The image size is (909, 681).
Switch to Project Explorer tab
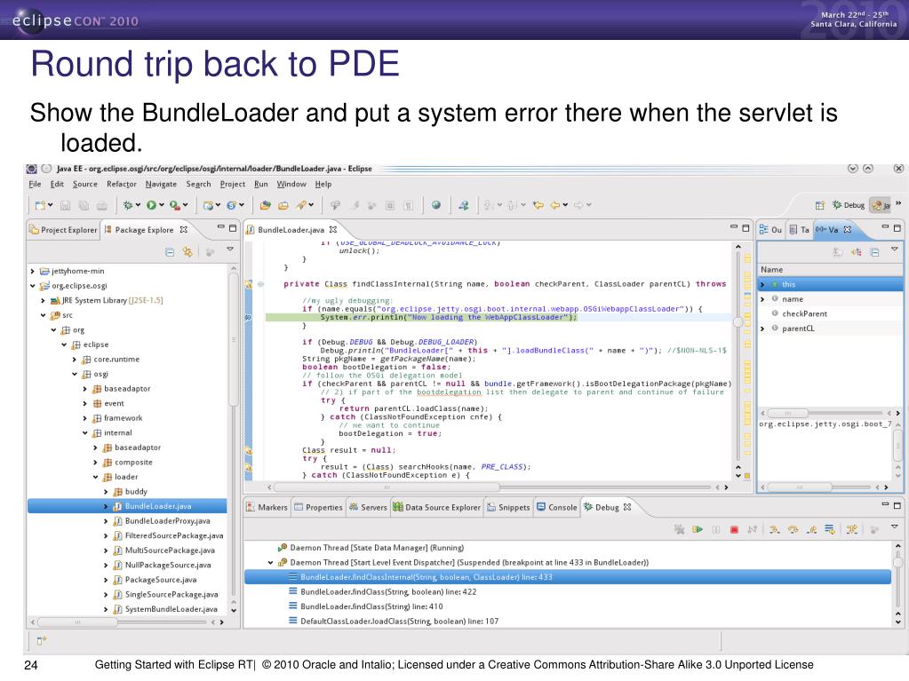[62, 230]
